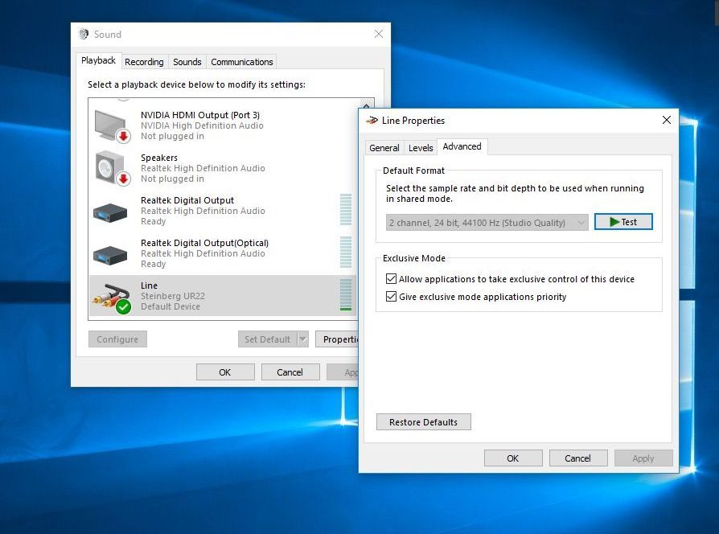Switch to the Playback tab
The height and width of the screenshot is (534, 719).
[99, 60]
